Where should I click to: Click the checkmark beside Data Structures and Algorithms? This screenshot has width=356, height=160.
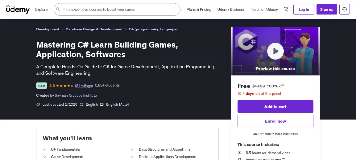[x=133, y=149]
